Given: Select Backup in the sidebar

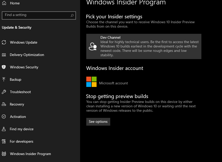Looking at the screenshot, I should coord(15,79).
